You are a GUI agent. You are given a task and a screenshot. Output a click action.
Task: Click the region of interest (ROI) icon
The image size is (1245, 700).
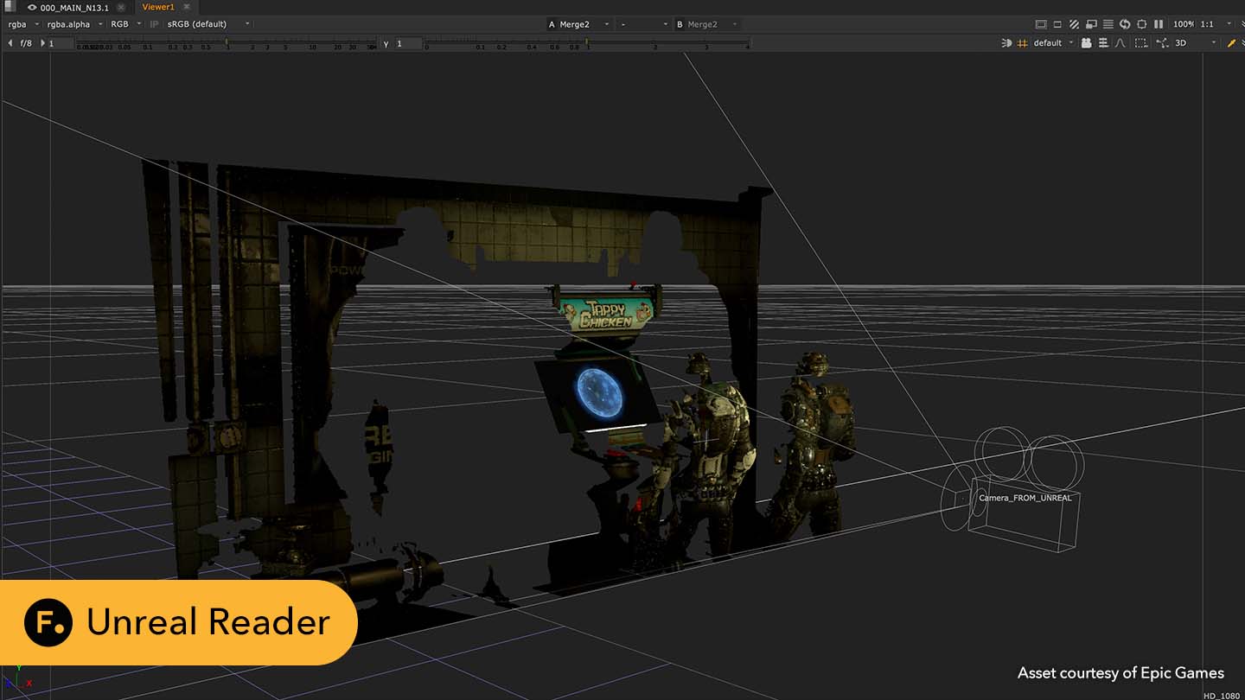click(x=1143, y=24)
